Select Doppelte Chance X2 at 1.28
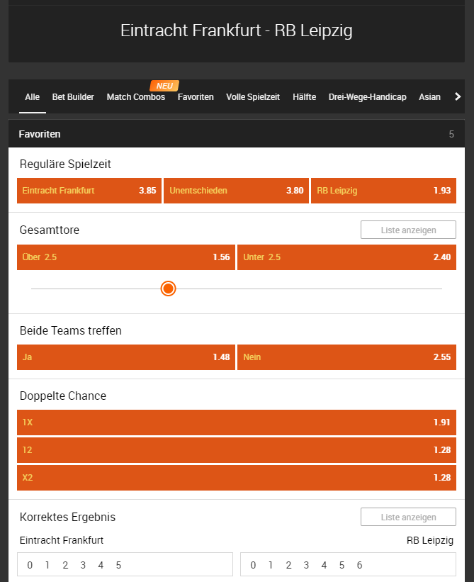474x582 pixels. coord(237,478)
